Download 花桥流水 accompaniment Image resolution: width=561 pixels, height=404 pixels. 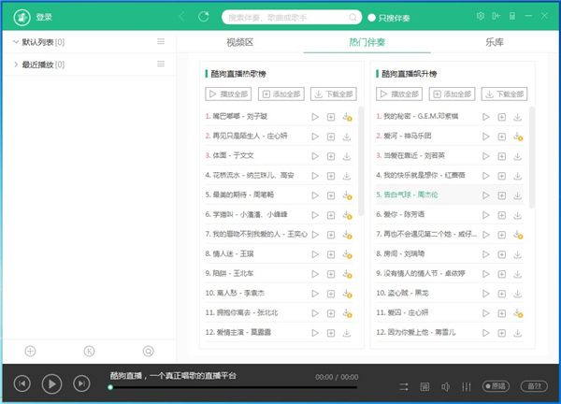coord(347,176)
